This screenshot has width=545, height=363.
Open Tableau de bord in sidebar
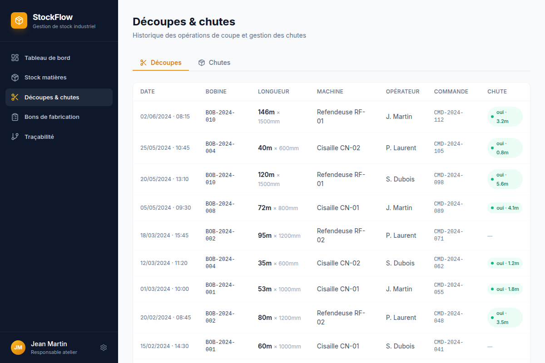59,58
